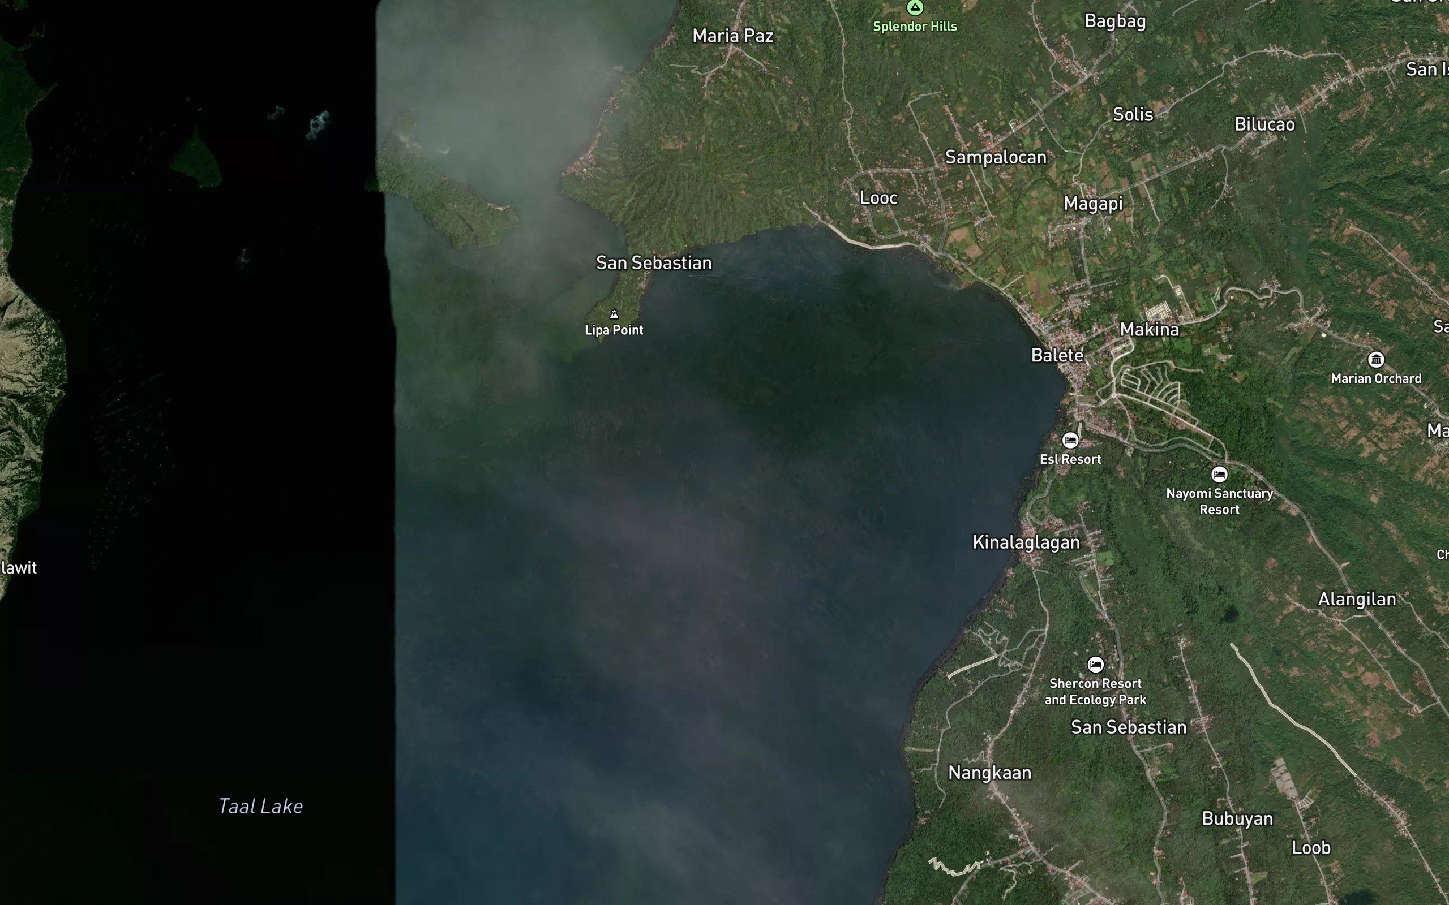
Task: Select the Maria Paz place label
Action: pos(733,36)
